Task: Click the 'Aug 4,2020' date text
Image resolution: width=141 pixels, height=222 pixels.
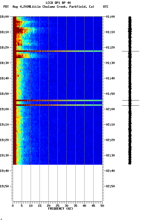Action: 21,7
